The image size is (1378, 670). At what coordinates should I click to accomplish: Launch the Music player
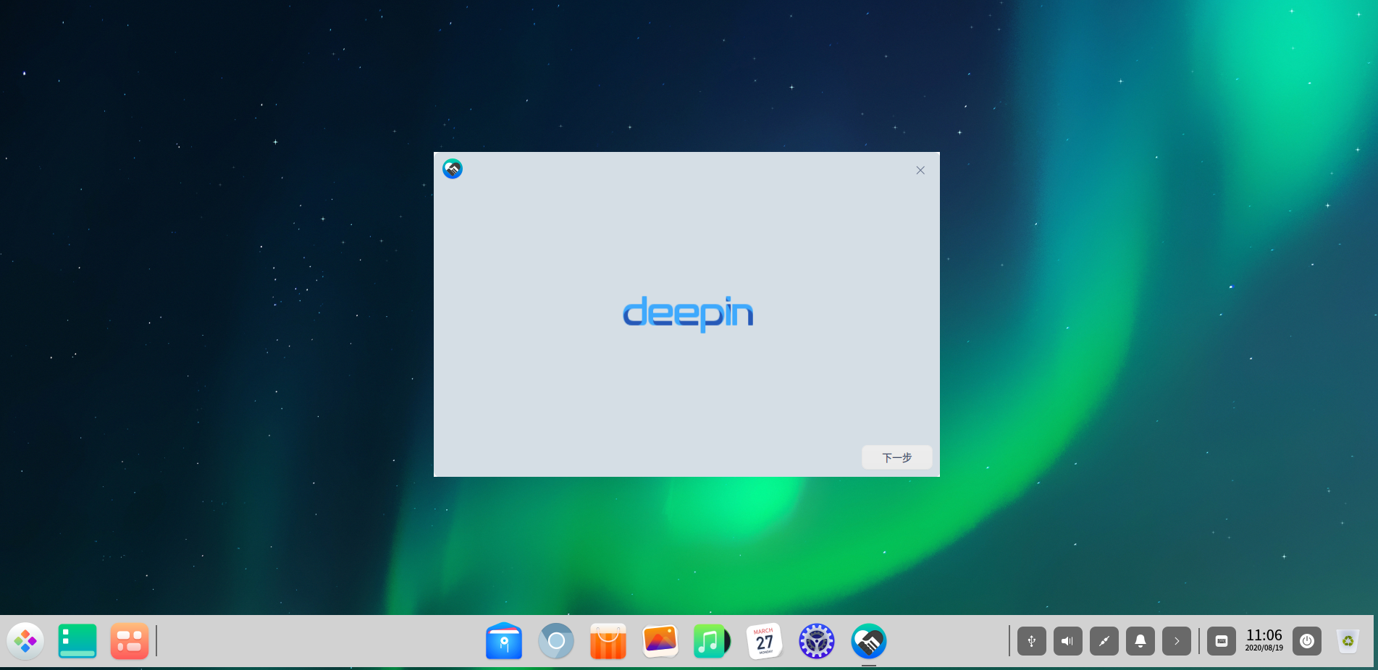(x=712, y=641)
